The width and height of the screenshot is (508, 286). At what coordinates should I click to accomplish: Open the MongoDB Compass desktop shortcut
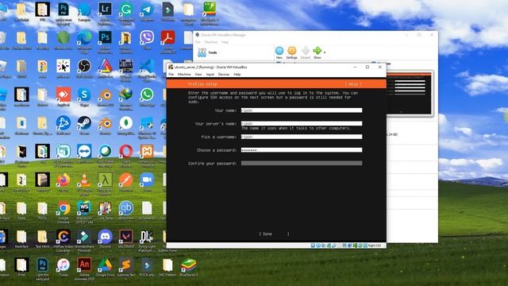(126, 126)
